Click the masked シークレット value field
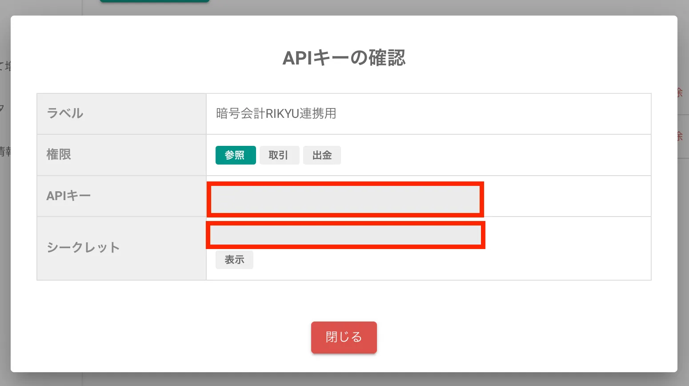Screen dimensions: 689x386 tap(345, 235)
